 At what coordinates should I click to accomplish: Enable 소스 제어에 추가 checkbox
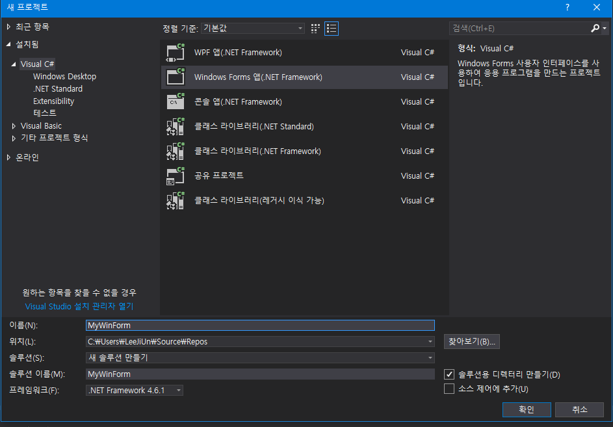pyautogui.click(x=449, y=389)
